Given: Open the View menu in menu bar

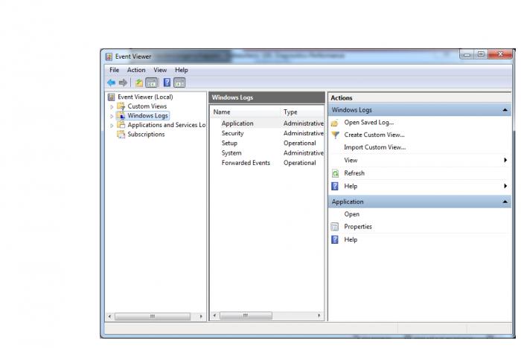Looking at the screenshot, I should point(160,70).
